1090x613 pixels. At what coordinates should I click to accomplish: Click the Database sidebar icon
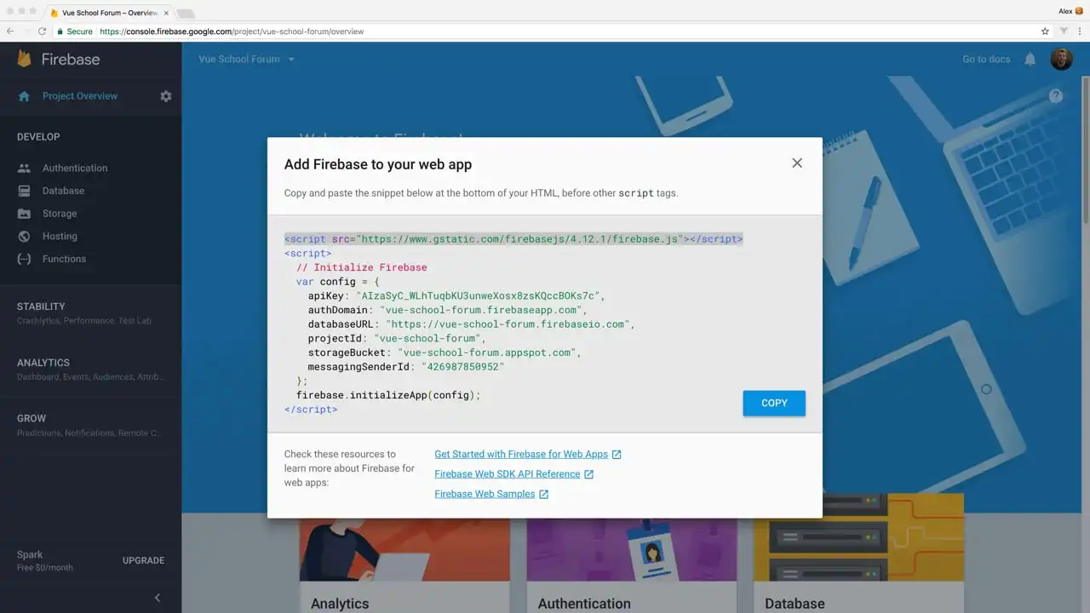24,191
